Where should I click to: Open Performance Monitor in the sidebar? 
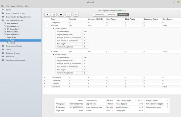14,46
